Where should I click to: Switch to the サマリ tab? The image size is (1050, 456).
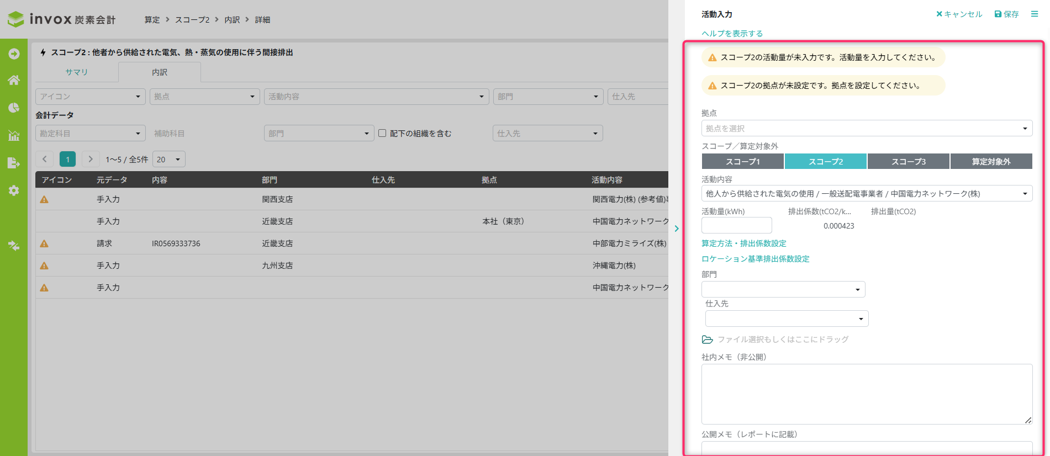[76, 72]
